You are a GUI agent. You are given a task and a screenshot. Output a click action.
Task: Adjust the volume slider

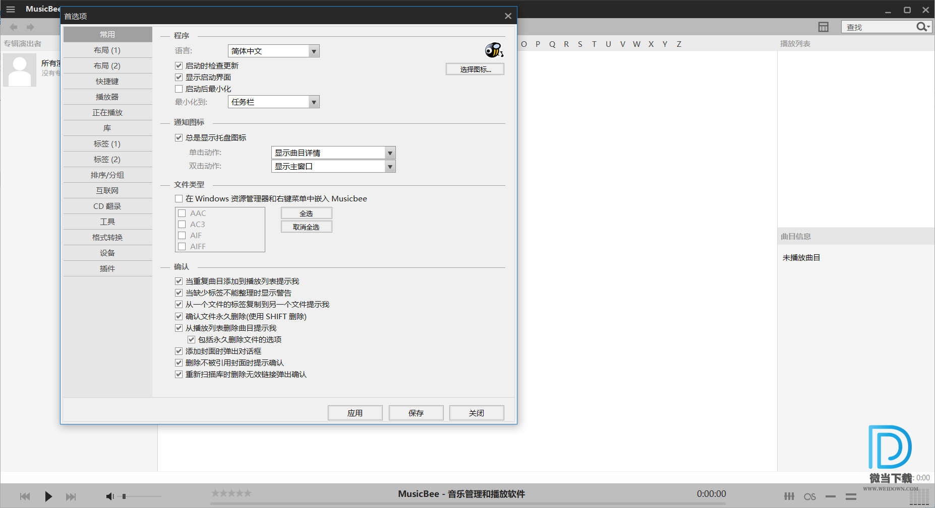coord(141,496)
